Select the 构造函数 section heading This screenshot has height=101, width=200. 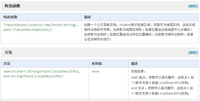point(12,6)
